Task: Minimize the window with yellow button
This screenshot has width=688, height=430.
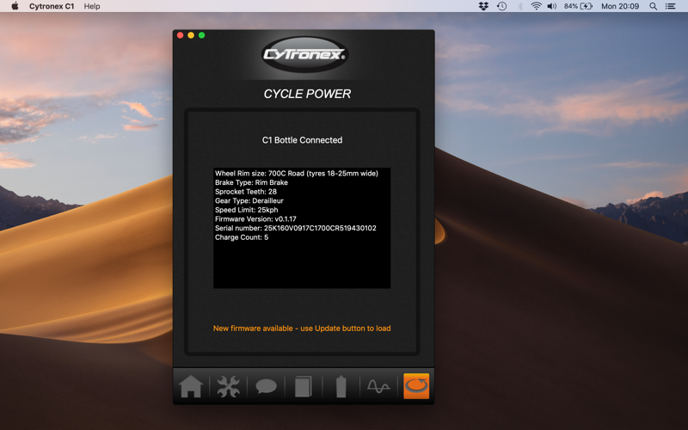Action: pyautogui.click(x=191, y=35)
